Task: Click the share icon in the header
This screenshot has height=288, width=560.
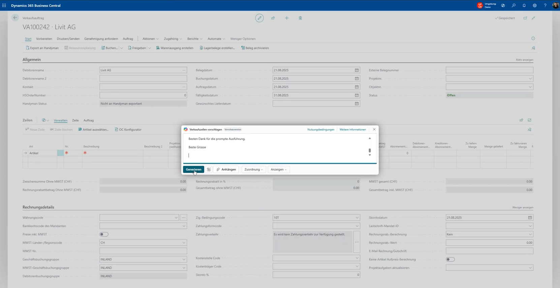Action: coord(273,18)
